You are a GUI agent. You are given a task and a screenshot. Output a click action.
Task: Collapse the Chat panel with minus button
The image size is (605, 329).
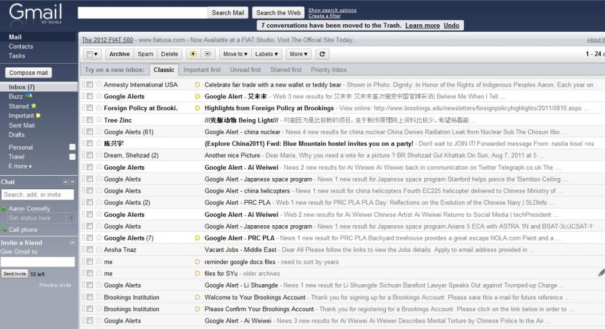pos(73,182)
